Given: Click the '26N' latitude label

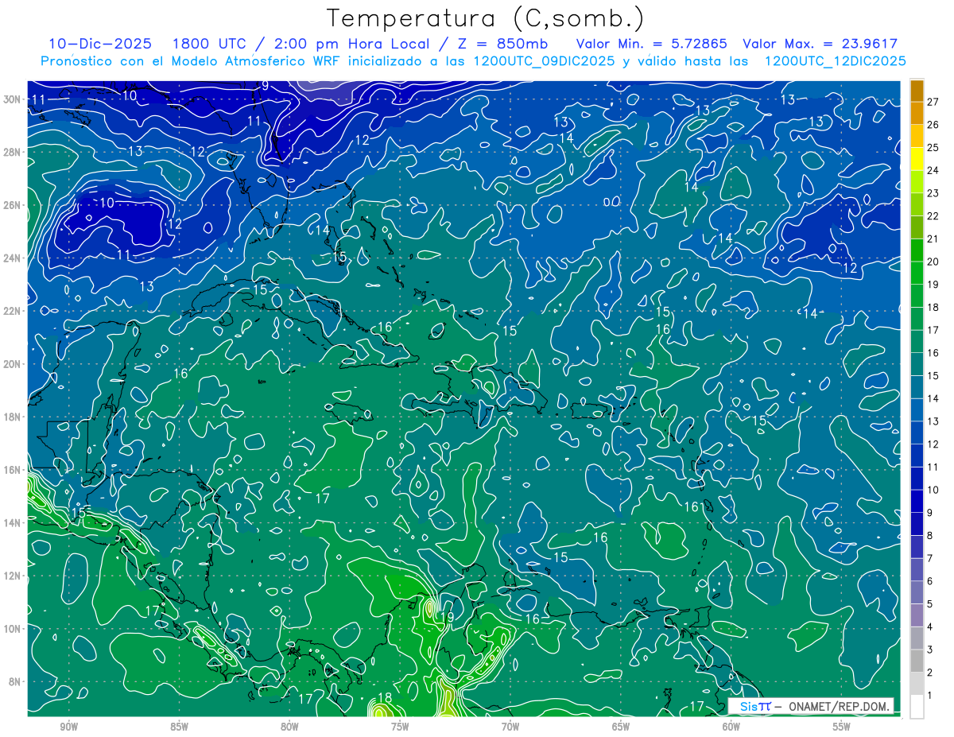Looking at the screenshot, I should pos(14,204).
